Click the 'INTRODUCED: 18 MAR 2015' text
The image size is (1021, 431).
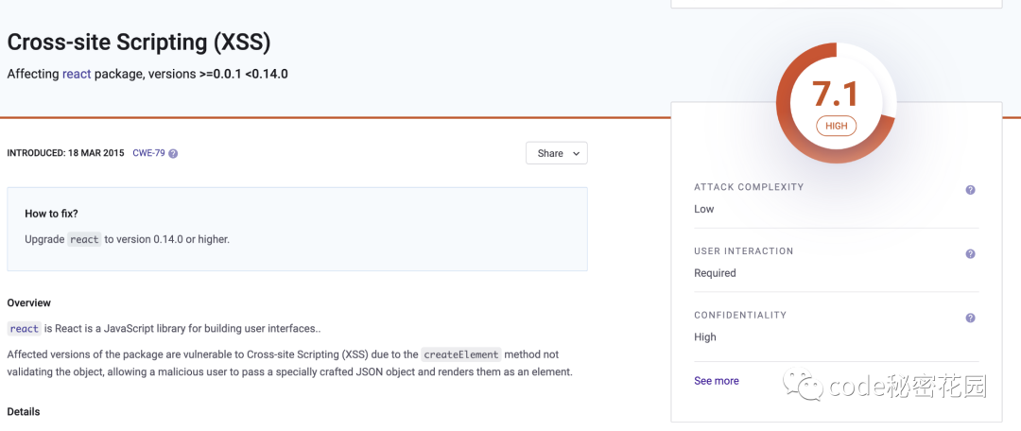(65, 154)
